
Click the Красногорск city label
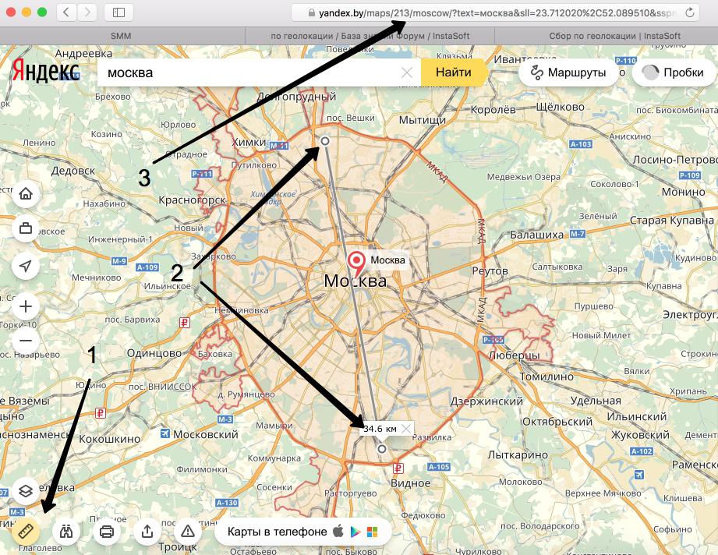point(193,200)
